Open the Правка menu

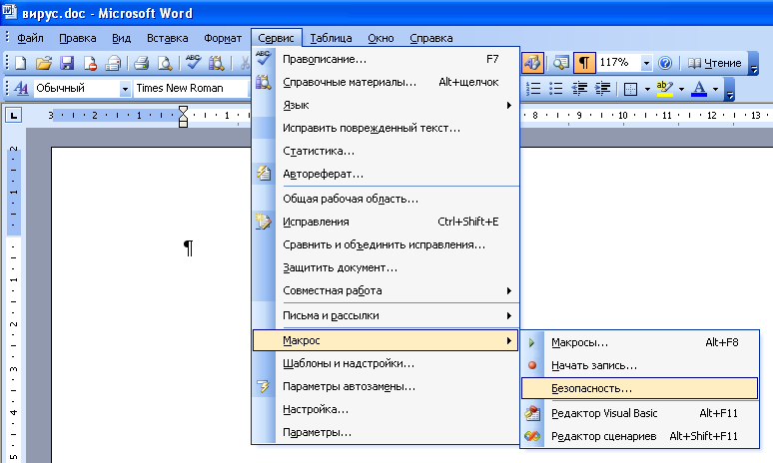coord(77,38)
